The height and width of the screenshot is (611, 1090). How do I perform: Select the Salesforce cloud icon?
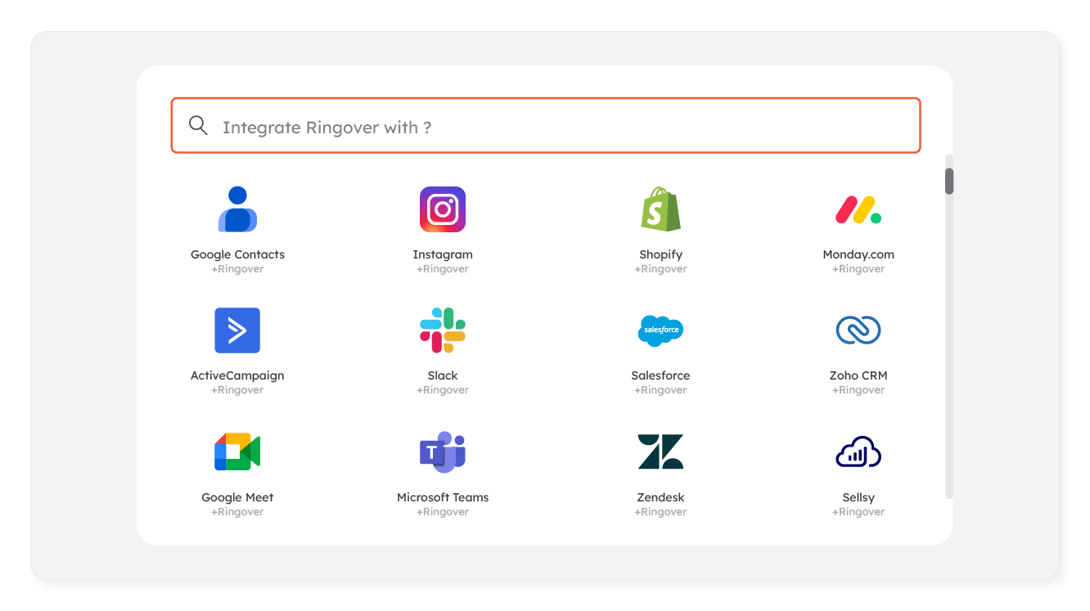pyautogui.click(x=660, y=330)
